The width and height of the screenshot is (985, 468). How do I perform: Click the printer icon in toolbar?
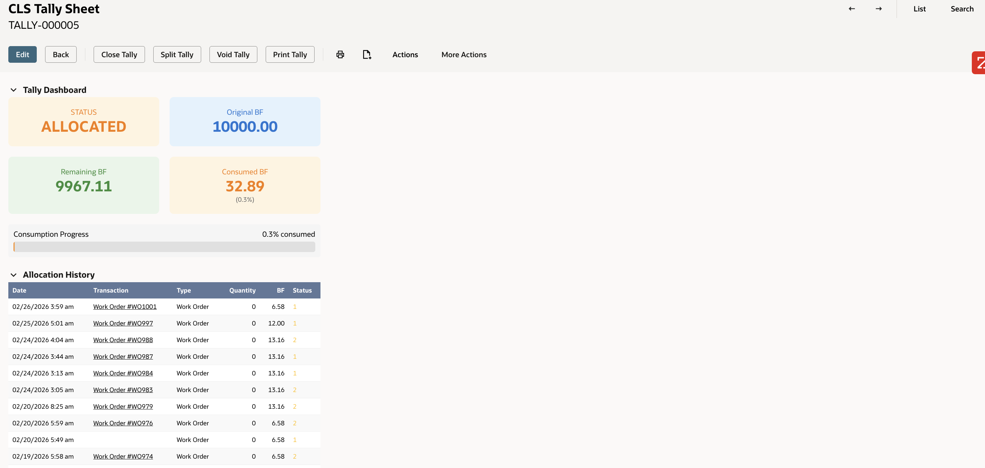[x=340, y=55]
